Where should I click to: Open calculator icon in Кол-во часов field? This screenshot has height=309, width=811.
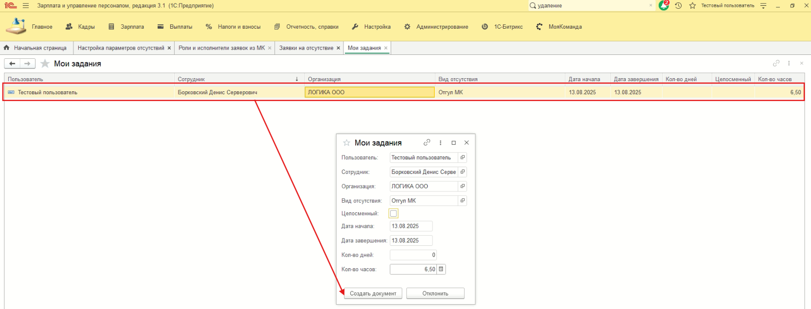coord(441,269)
